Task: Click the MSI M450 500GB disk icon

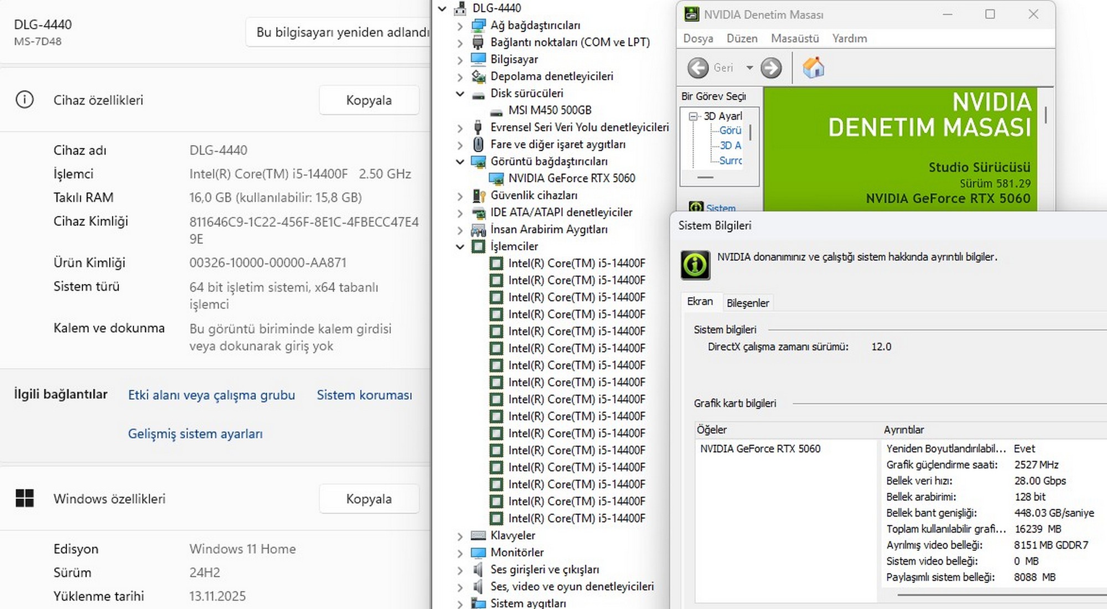Action: (496, 111)
